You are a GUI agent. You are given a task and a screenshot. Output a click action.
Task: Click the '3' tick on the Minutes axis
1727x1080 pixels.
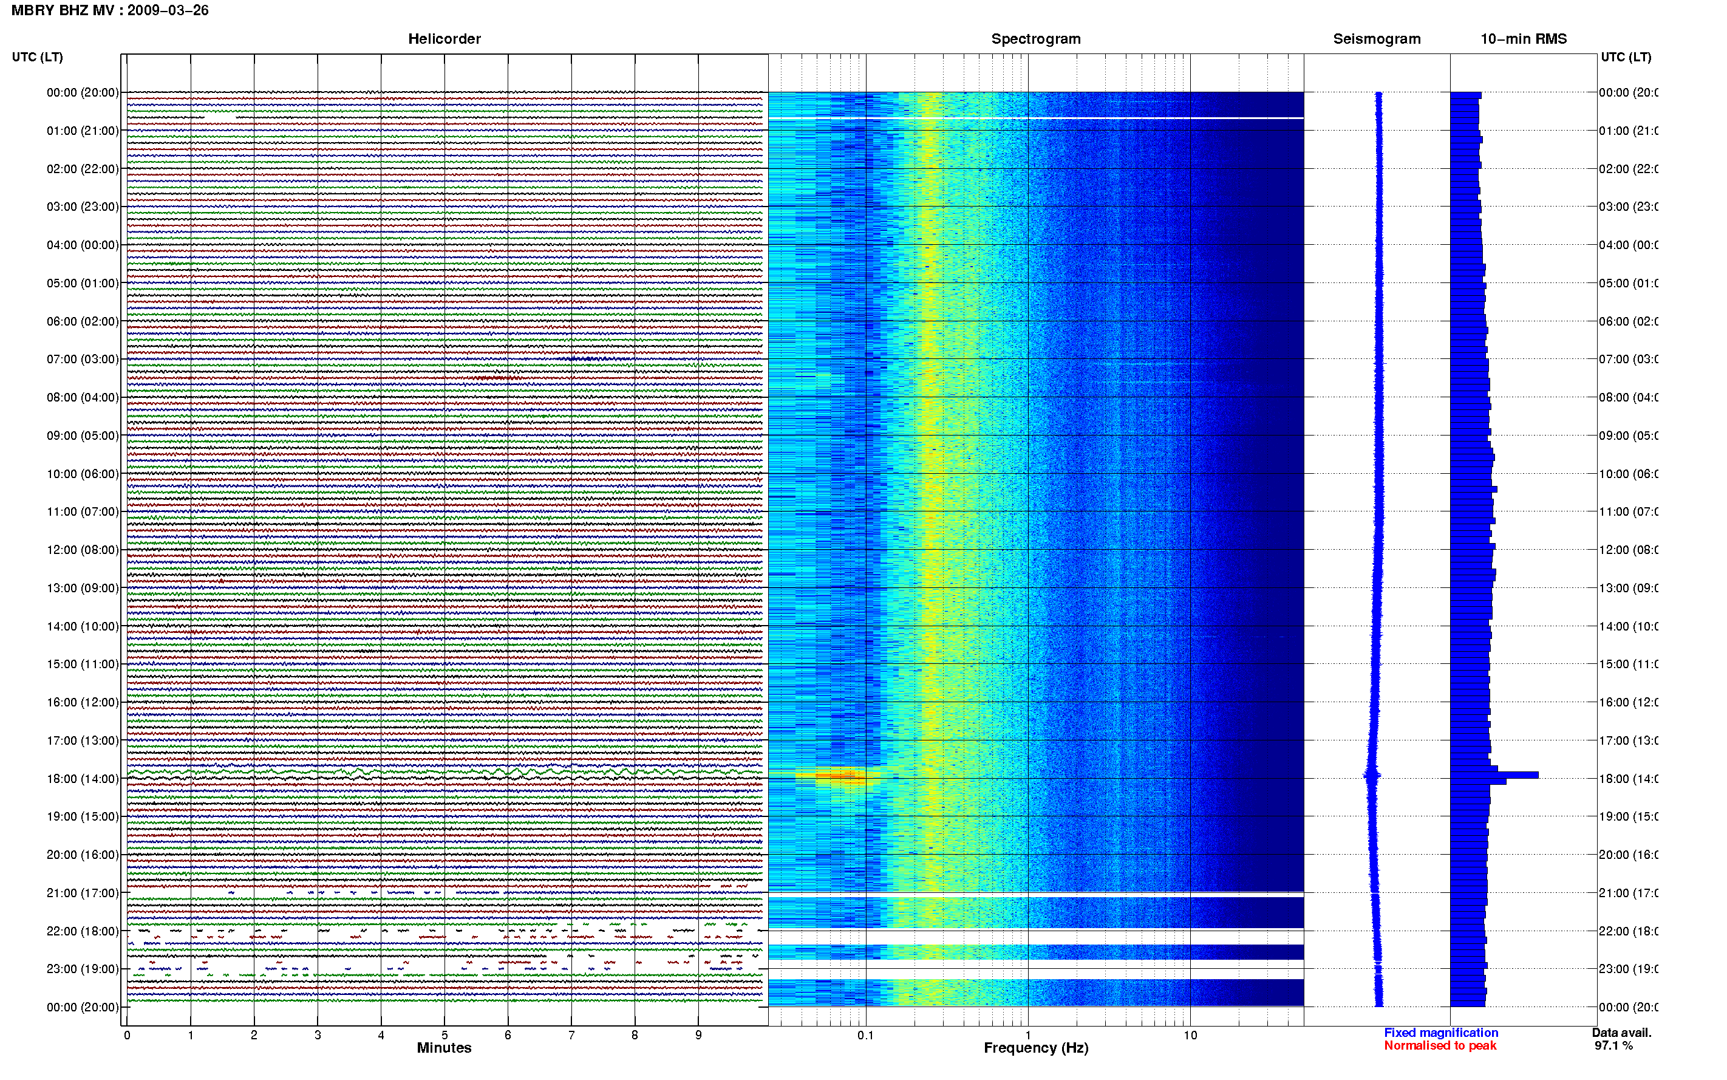318,1035
